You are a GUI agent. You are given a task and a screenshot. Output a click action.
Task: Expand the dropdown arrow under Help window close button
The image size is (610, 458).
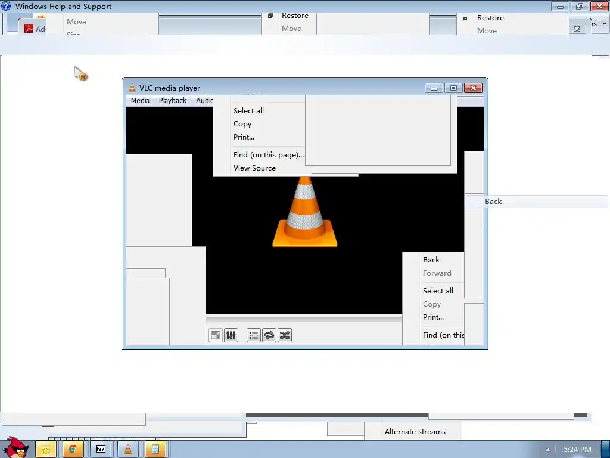[x=605, y=24]
